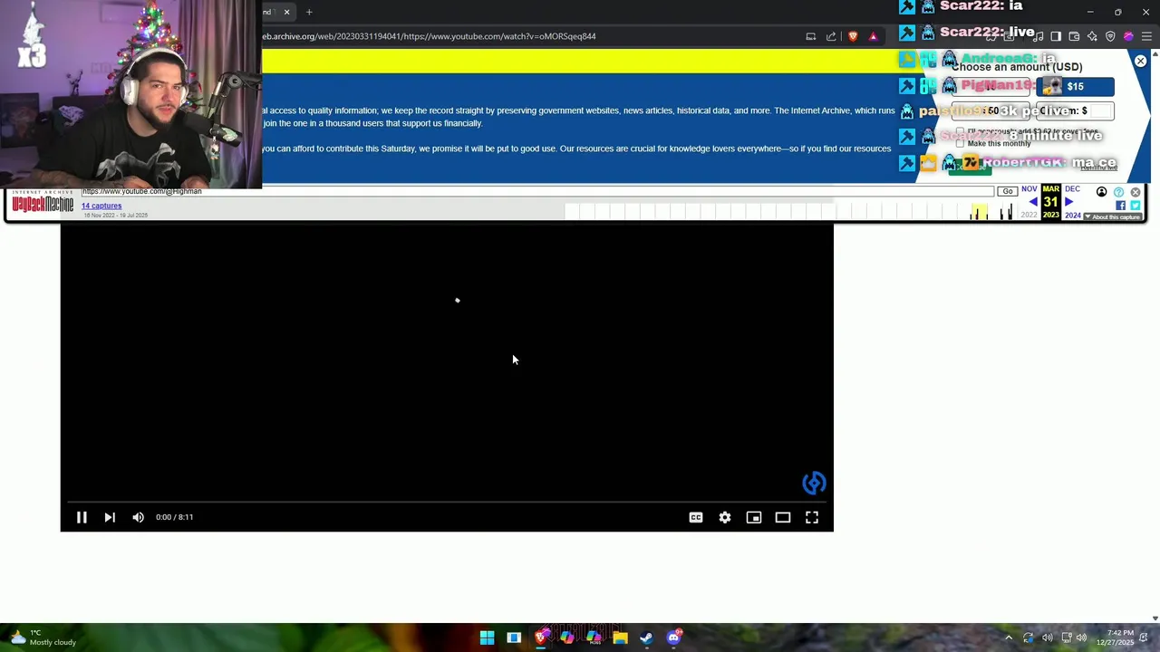Focus the Wayback Machine URL field
Viewport: 1160px width, 652px height.
536,191
